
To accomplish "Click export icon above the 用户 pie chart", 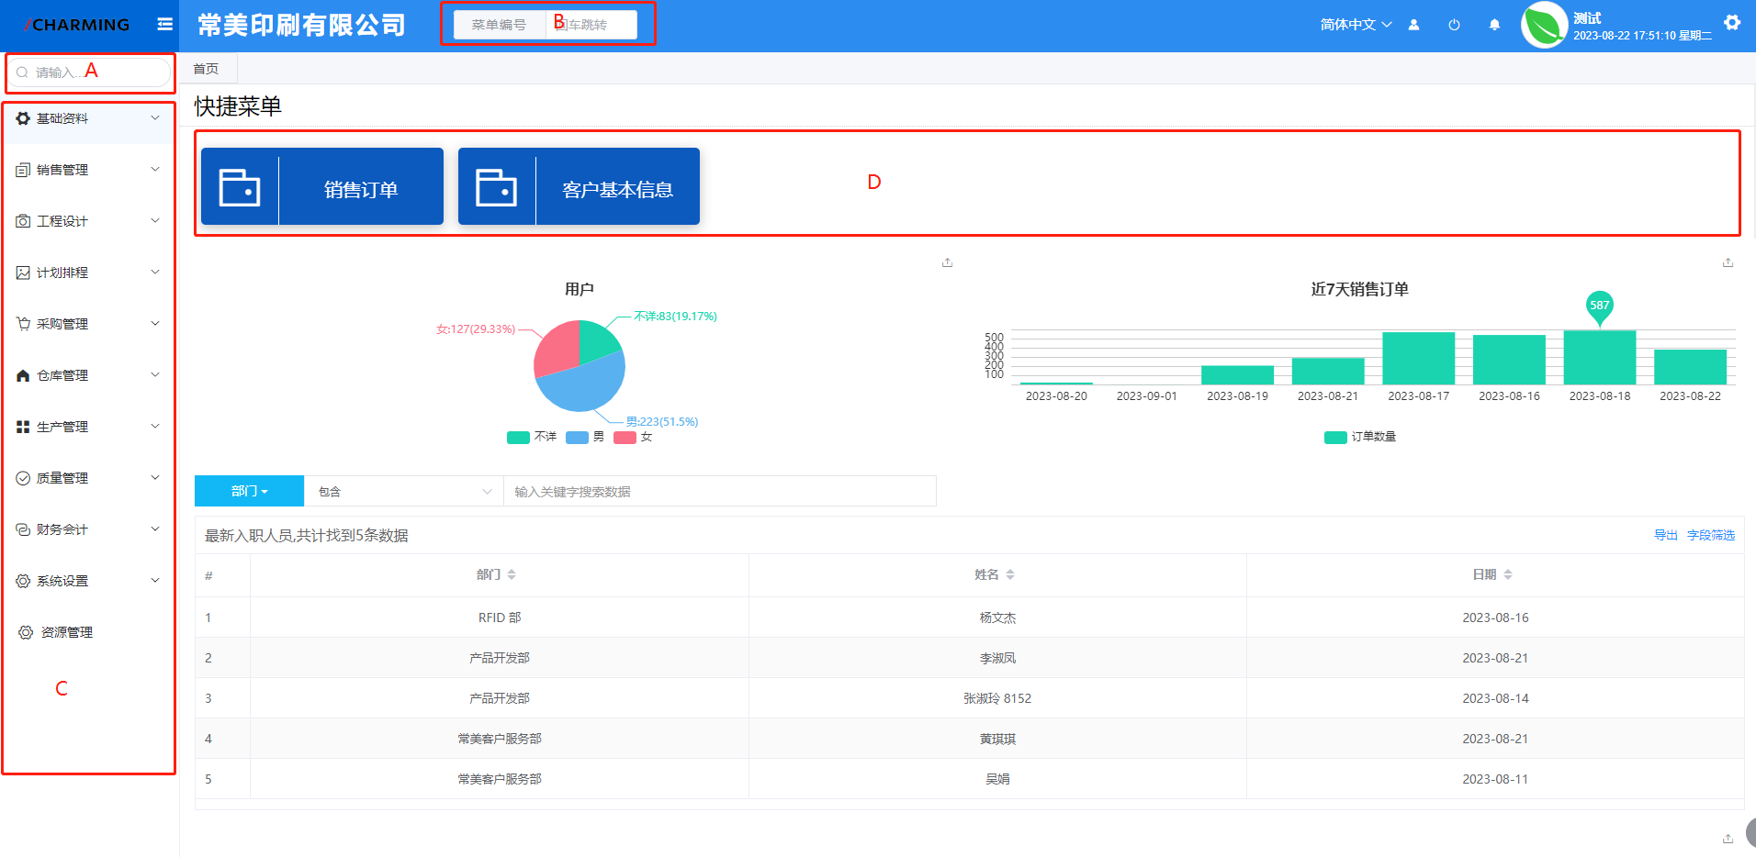I will point(947,262).
